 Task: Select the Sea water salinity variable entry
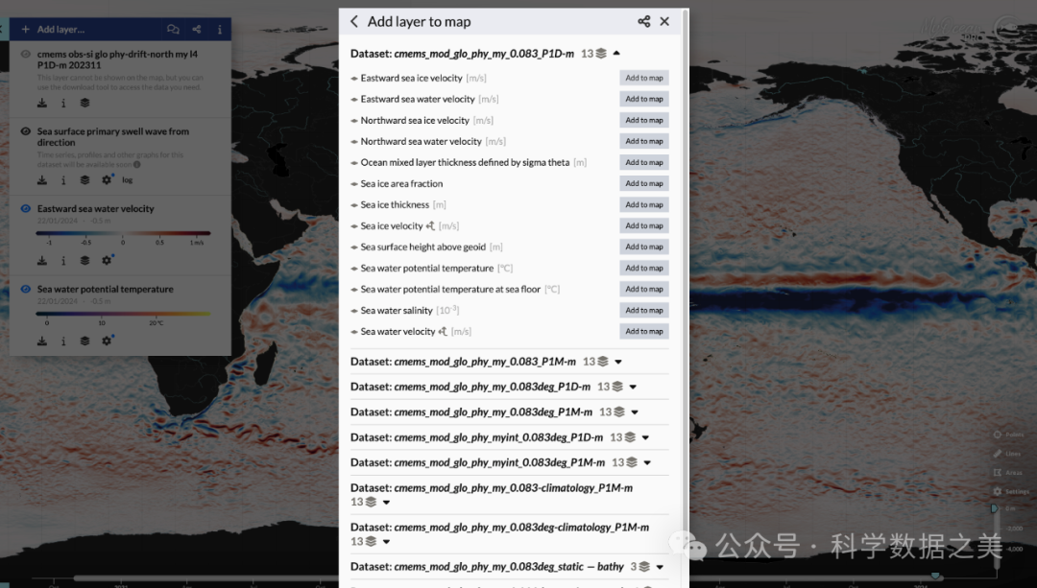[x=397, y=311]
